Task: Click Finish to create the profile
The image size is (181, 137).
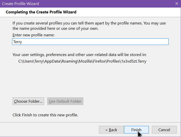Action: coord(136,130)
